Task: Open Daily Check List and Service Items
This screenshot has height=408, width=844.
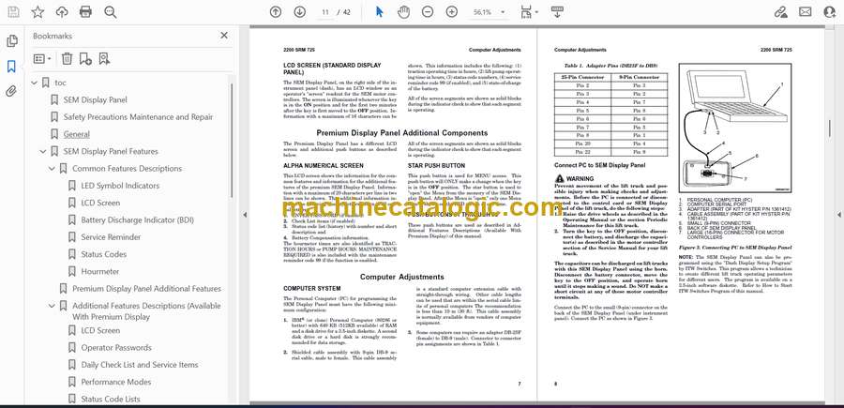Action: tap(140, 365)
